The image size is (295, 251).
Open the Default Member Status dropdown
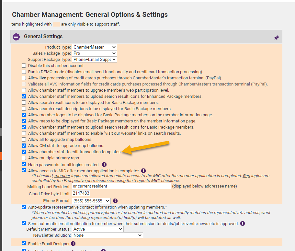coord(97,229)
